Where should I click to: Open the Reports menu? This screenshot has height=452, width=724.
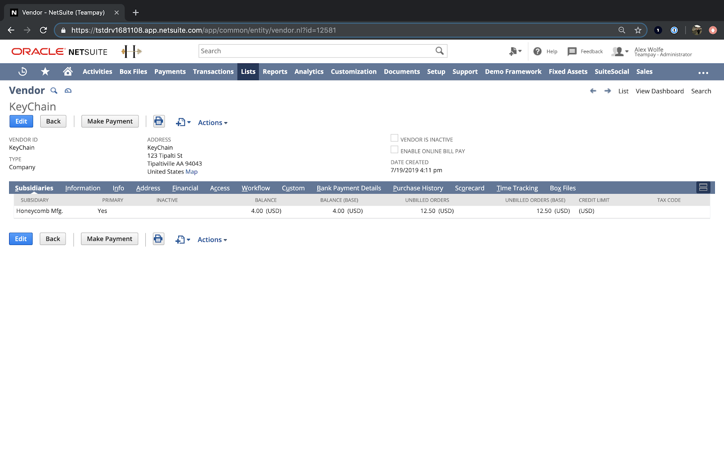275,71
